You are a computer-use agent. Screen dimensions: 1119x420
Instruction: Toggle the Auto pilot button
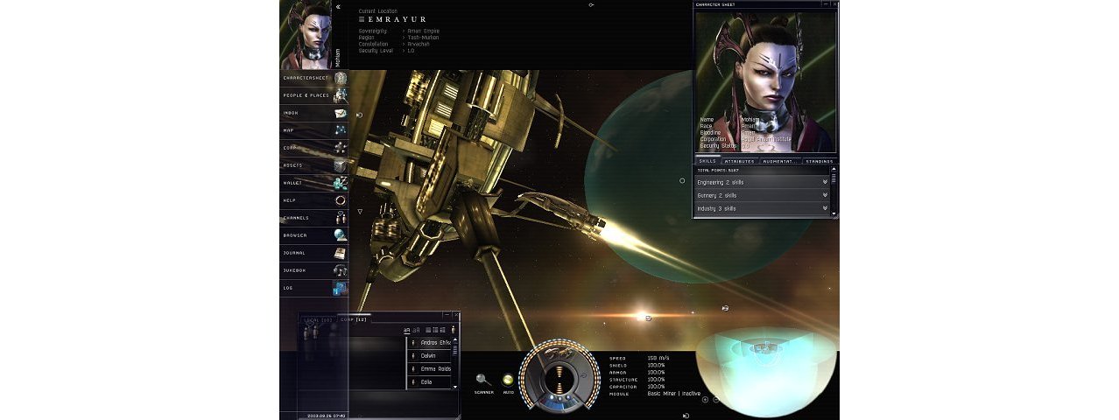pyautogui.click(x=508, y=381)
